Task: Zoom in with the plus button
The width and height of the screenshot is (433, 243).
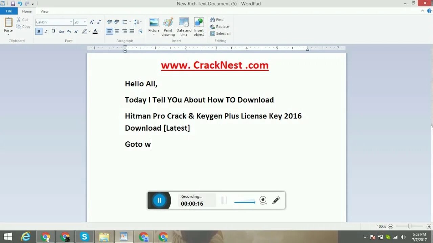Action: coord(429,226)
